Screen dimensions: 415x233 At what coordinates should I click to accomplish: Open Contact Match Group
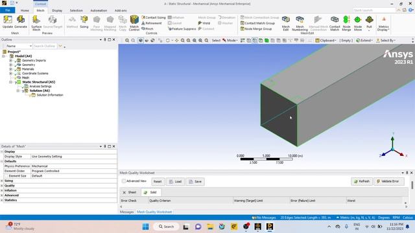(257, 23)
